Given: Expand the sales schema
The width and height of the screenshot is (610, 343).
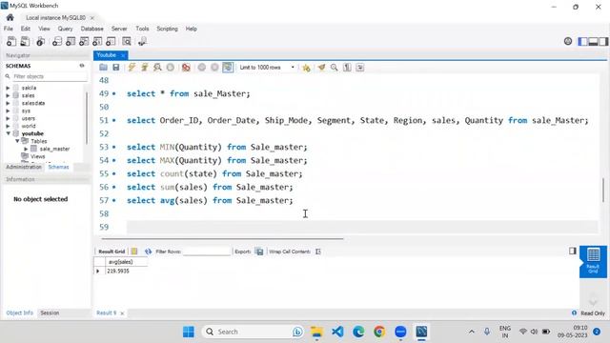Looking at the screenshot, I should (x=8, y=95).
